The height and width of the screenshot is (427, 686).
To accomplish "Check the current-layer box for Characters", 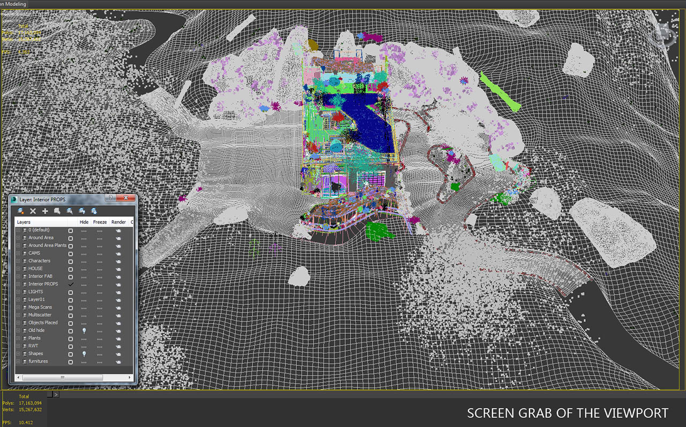I will click(70, 261).
